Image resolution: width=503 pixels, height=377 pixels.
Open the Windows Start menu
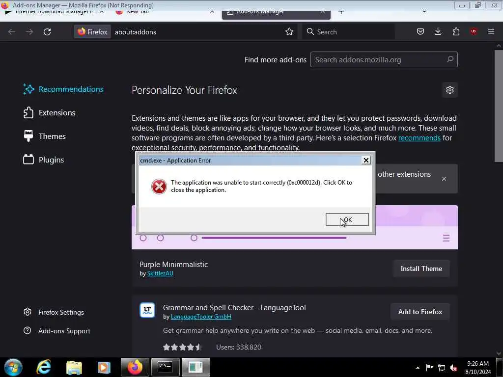pyautogui.click(x=13, y=367)
